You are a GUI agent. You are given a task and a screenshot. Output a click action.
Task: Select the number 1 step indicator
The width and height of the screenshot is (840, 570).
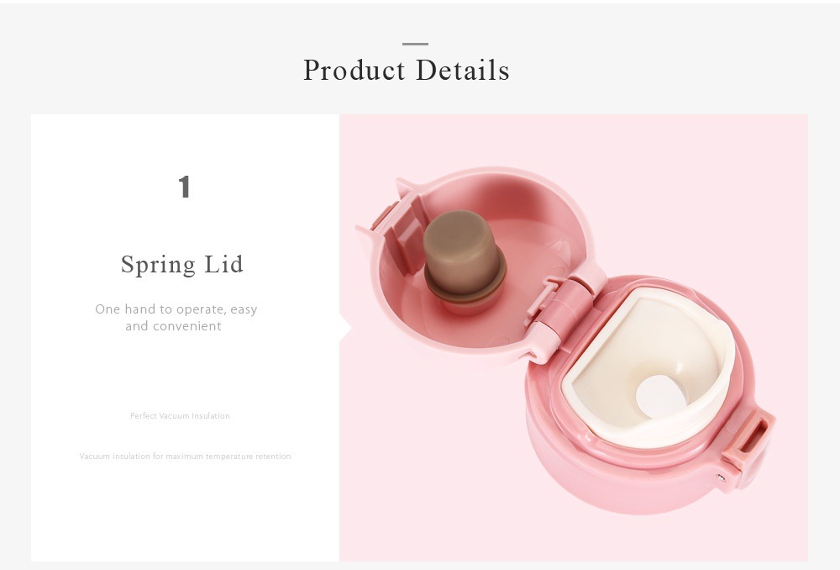[x=184, y=187]
